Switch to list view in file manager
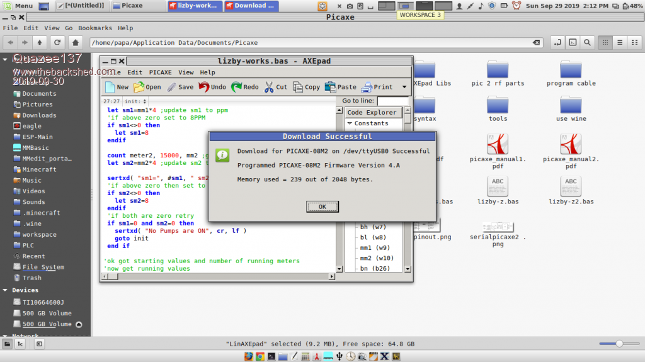645x362 pixels. pyautogui.click(x=620, y=42)
